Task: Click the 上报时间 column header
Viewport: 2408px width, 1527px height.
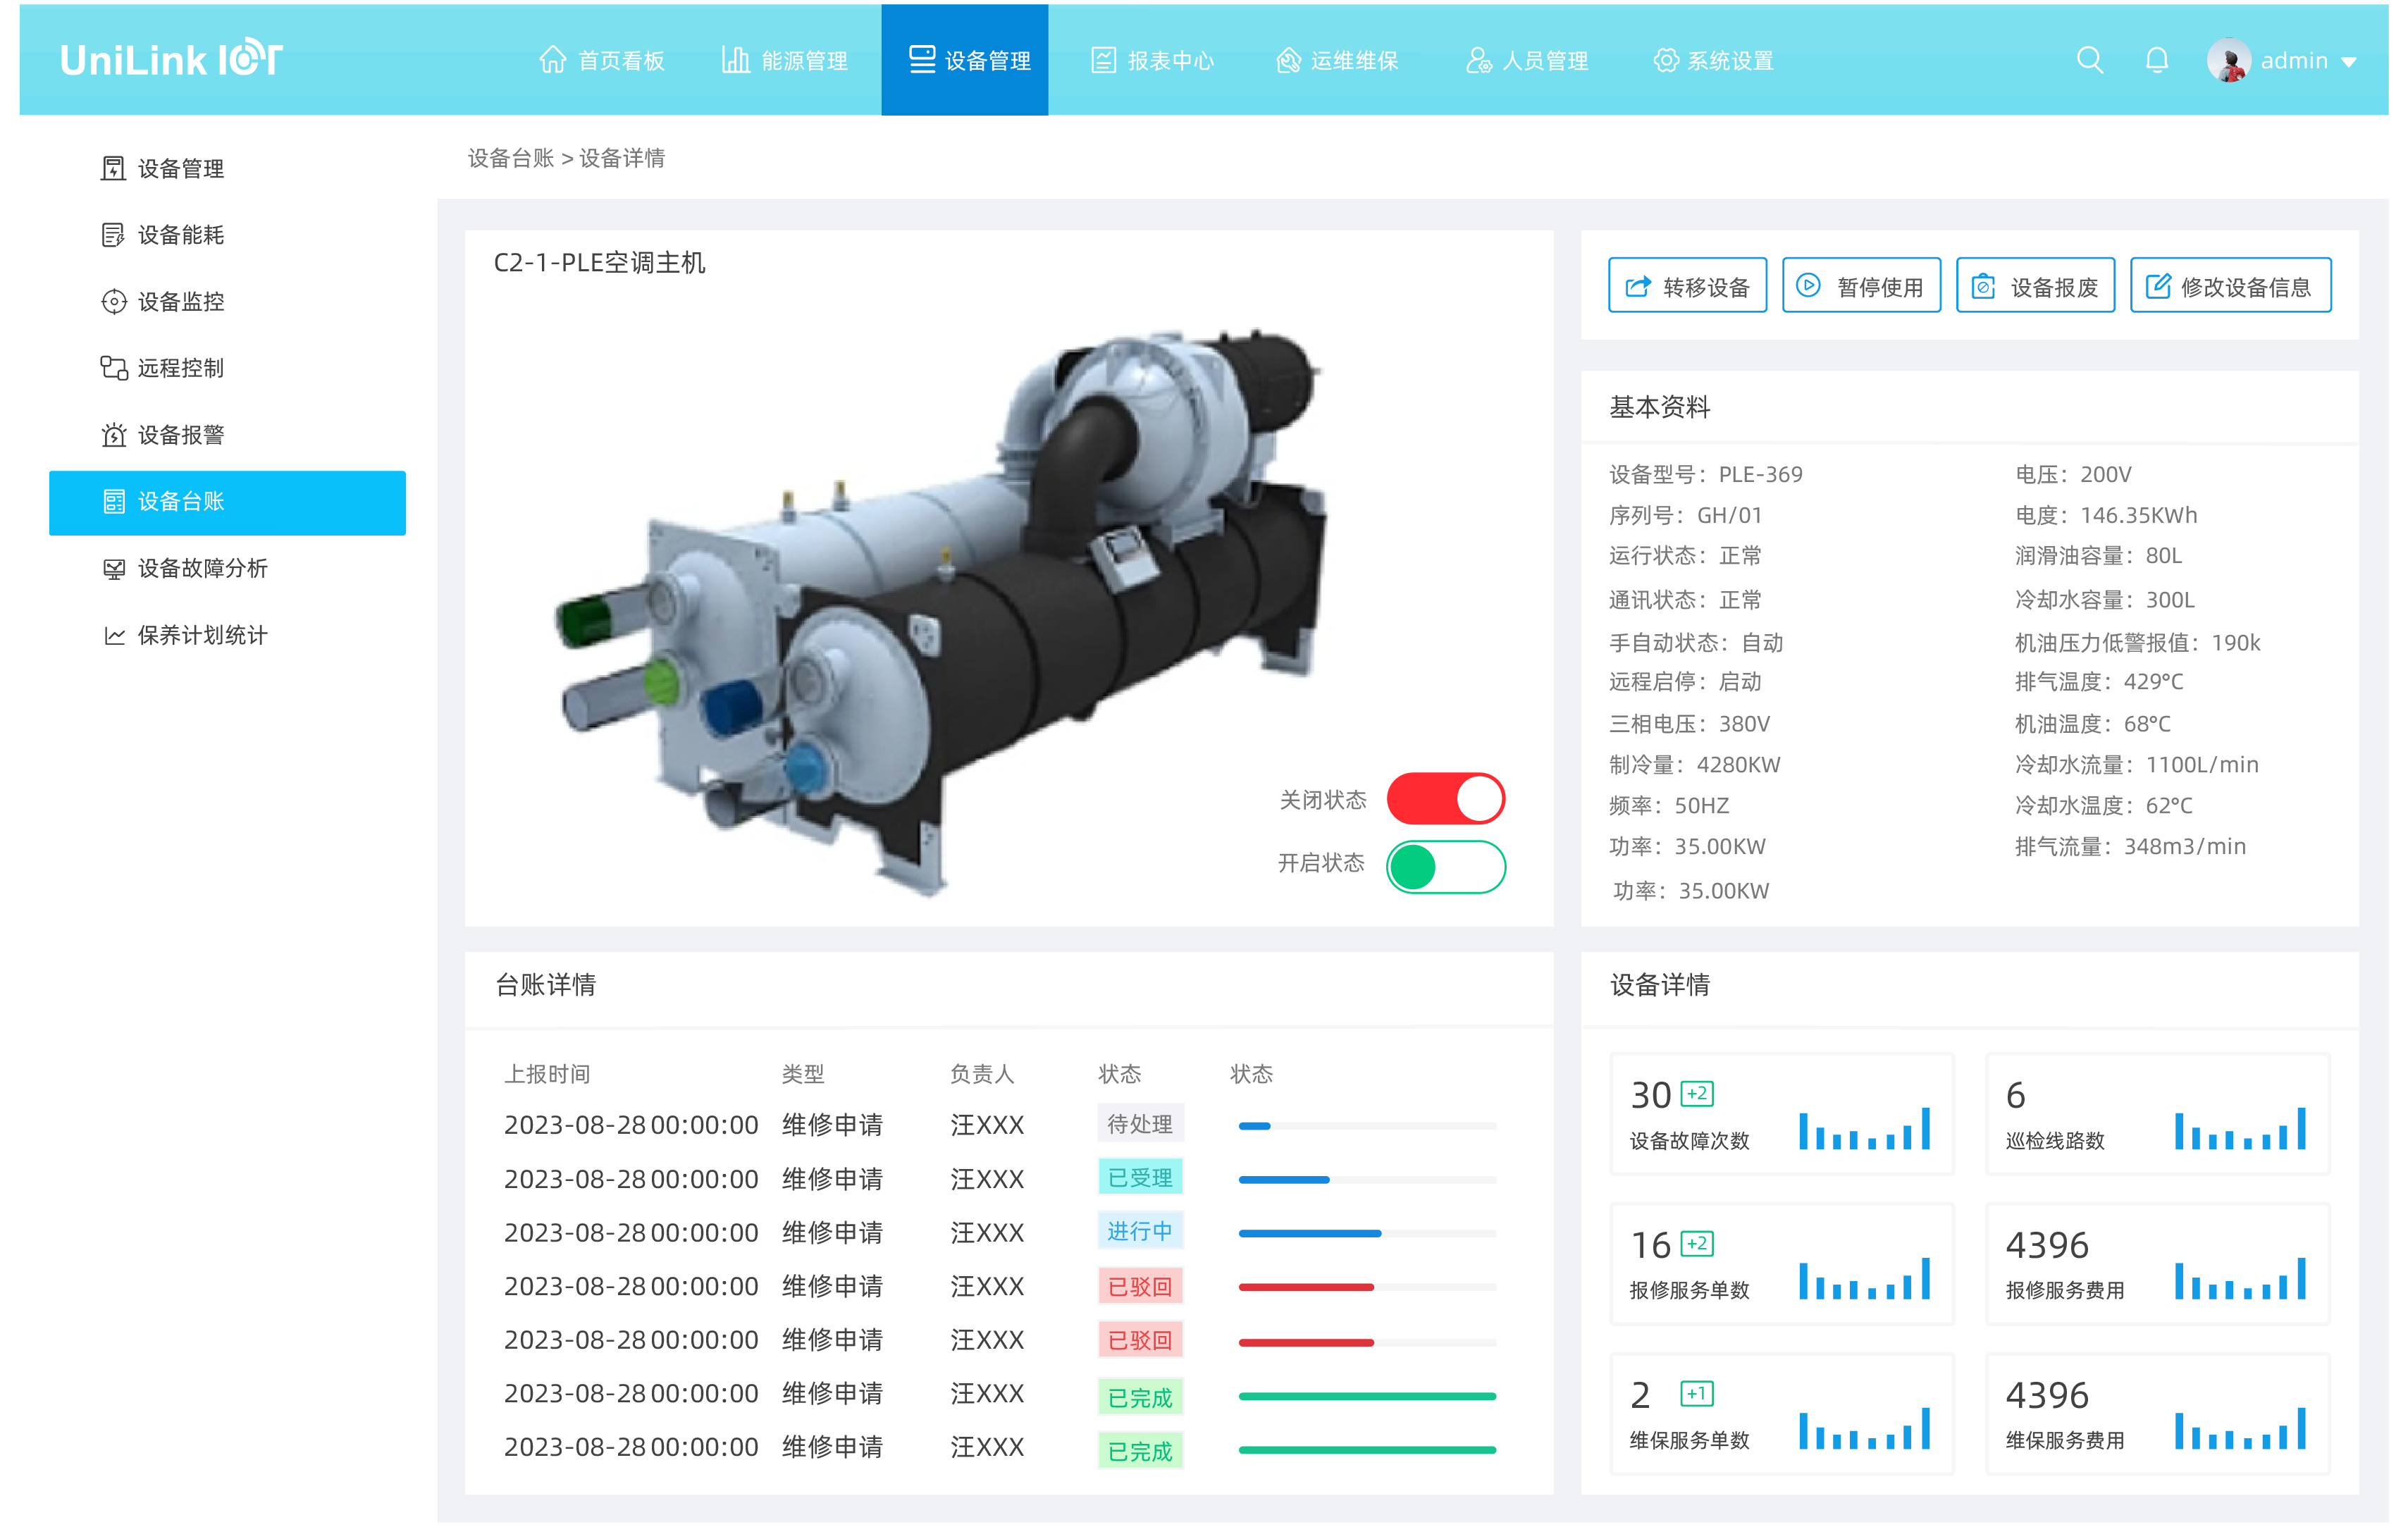Action: pyautogui.click(x=547, y=1074)
